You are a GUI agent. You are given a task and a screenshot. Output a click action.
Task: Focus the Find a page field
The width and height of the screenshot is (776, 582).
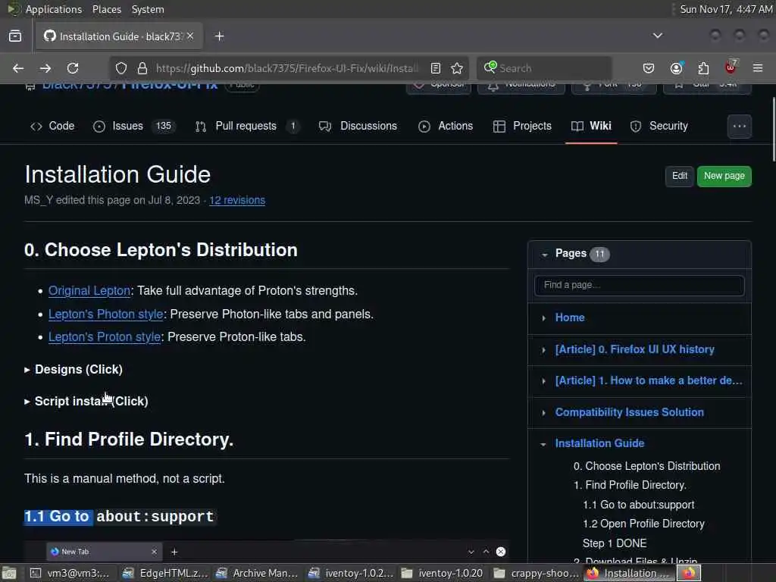(640, 286)
